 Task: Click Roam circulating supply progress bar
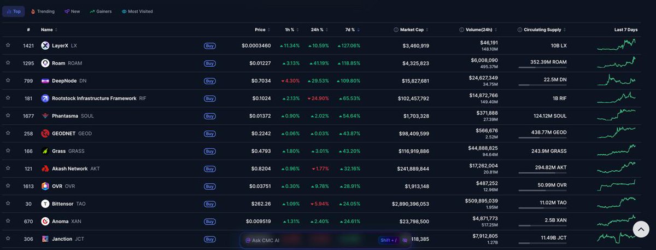coord(542,67)
